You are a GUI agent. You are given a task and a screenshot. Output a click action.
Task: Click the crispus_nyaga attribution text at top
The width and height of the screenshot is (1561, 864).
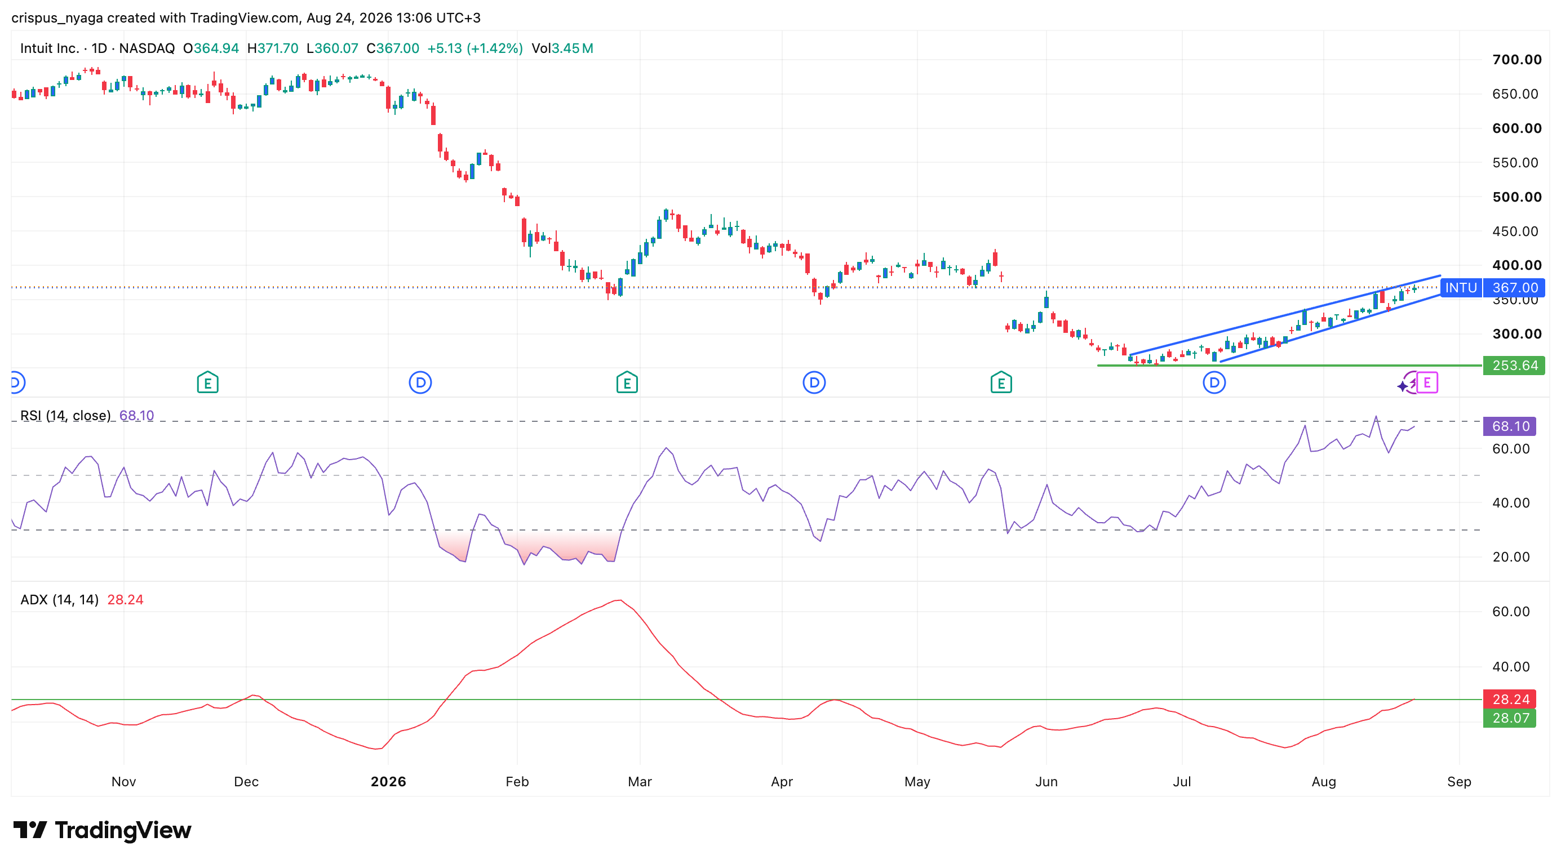coord(246,17)
